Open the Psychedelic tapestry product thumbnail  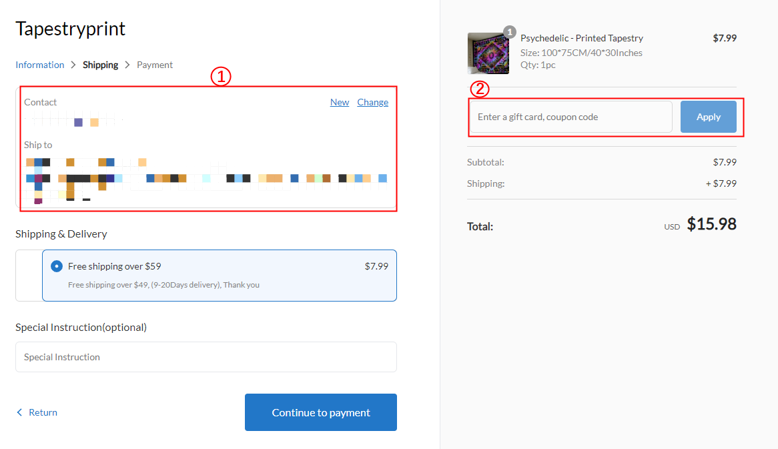click(488, 53)
